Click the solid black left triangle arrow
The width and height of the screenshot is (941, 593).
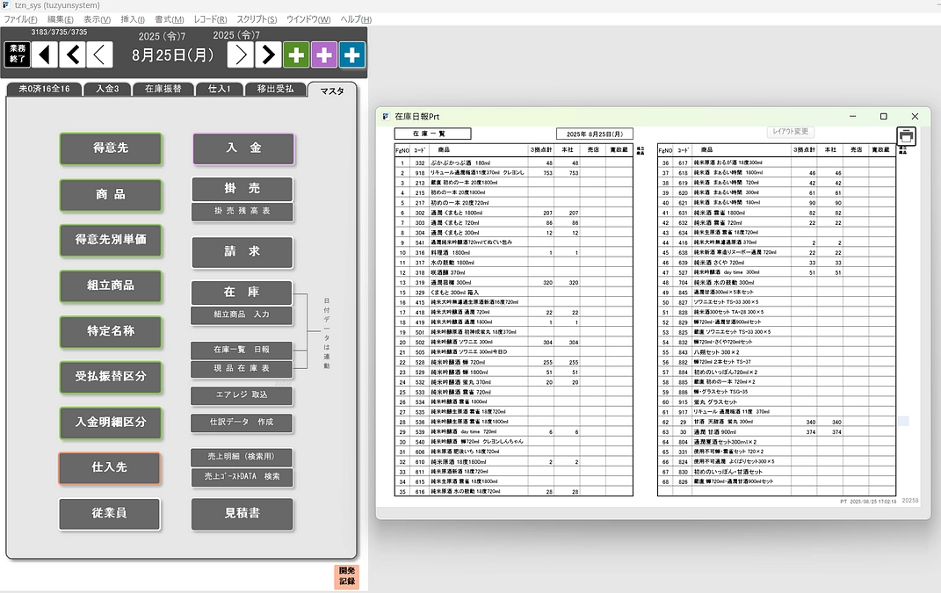(x=46, y=54)
